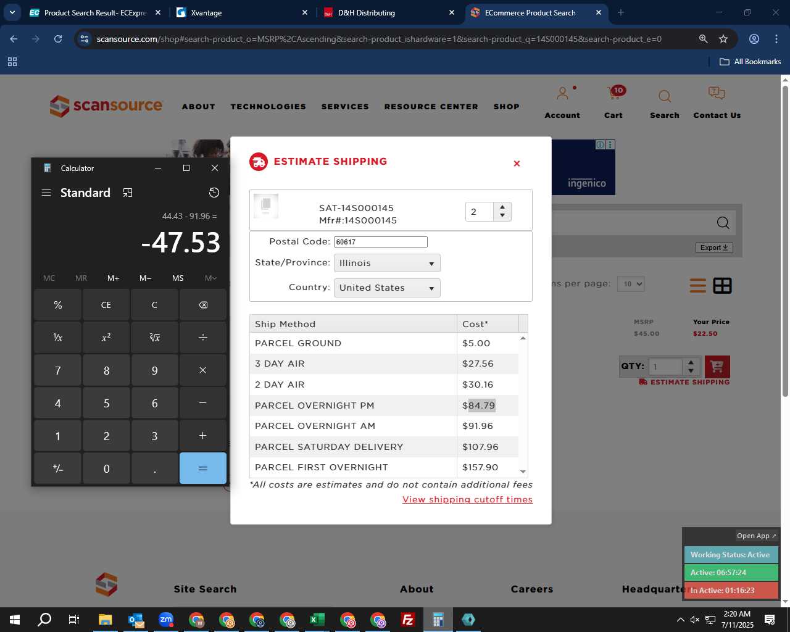Open Chrome profile icon
This screenshot has width=790, height=632.
pyautogui.click(x=754, y=39)
